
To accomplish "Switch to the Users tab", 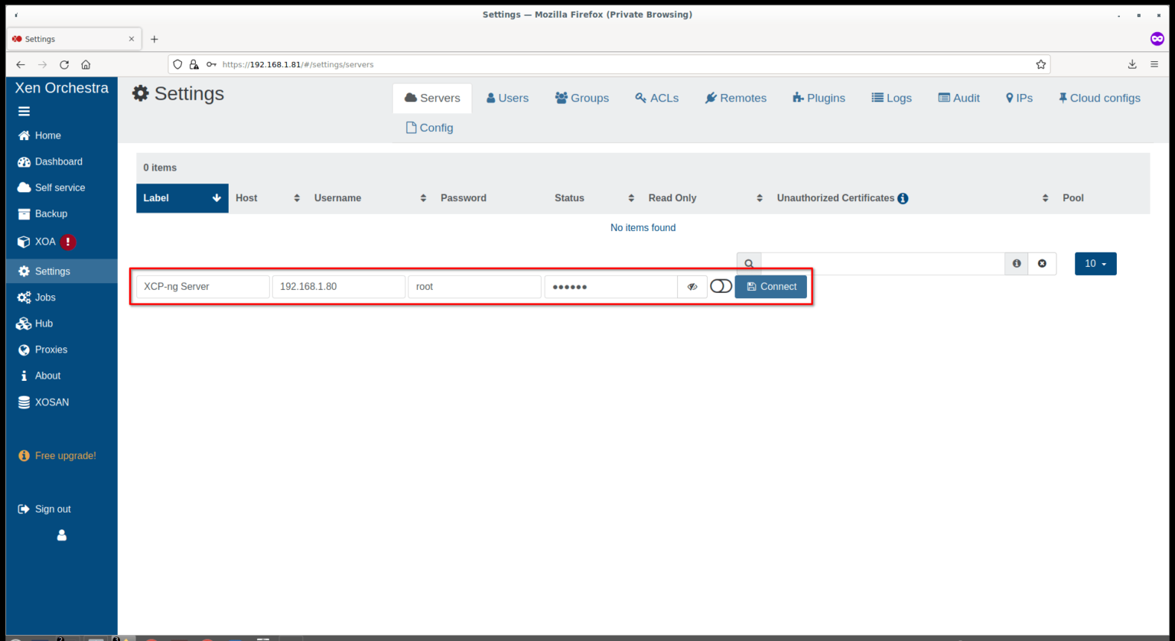I will pyautogui.click(x=507, y=97).
